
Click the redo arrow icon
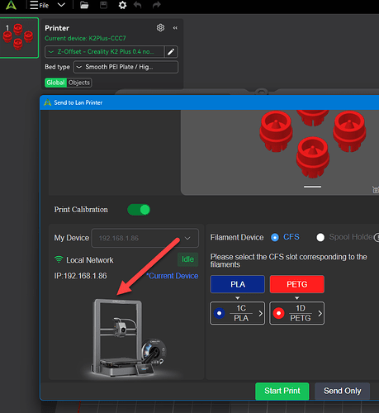coord(157,5)
